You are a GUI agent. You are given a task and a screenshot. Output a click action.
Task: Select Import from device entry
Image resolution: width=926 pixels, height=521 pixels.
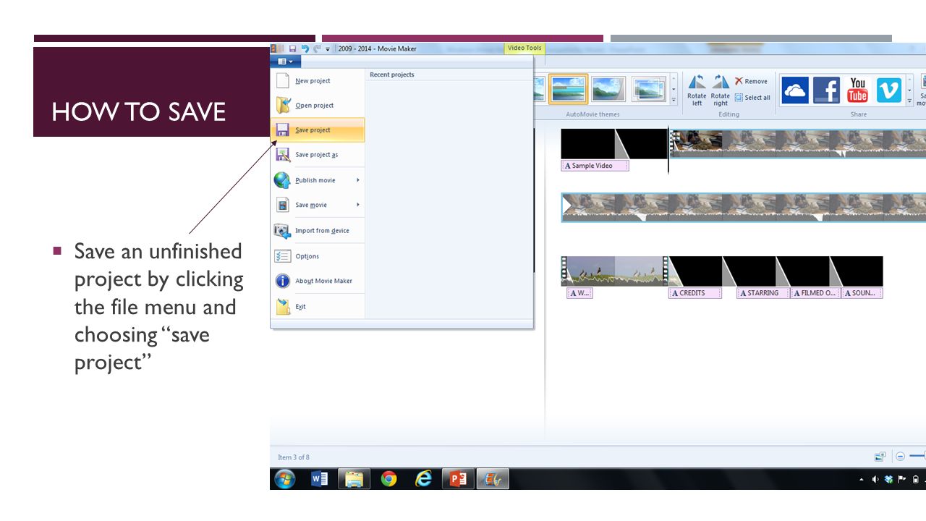coord(318,231)
